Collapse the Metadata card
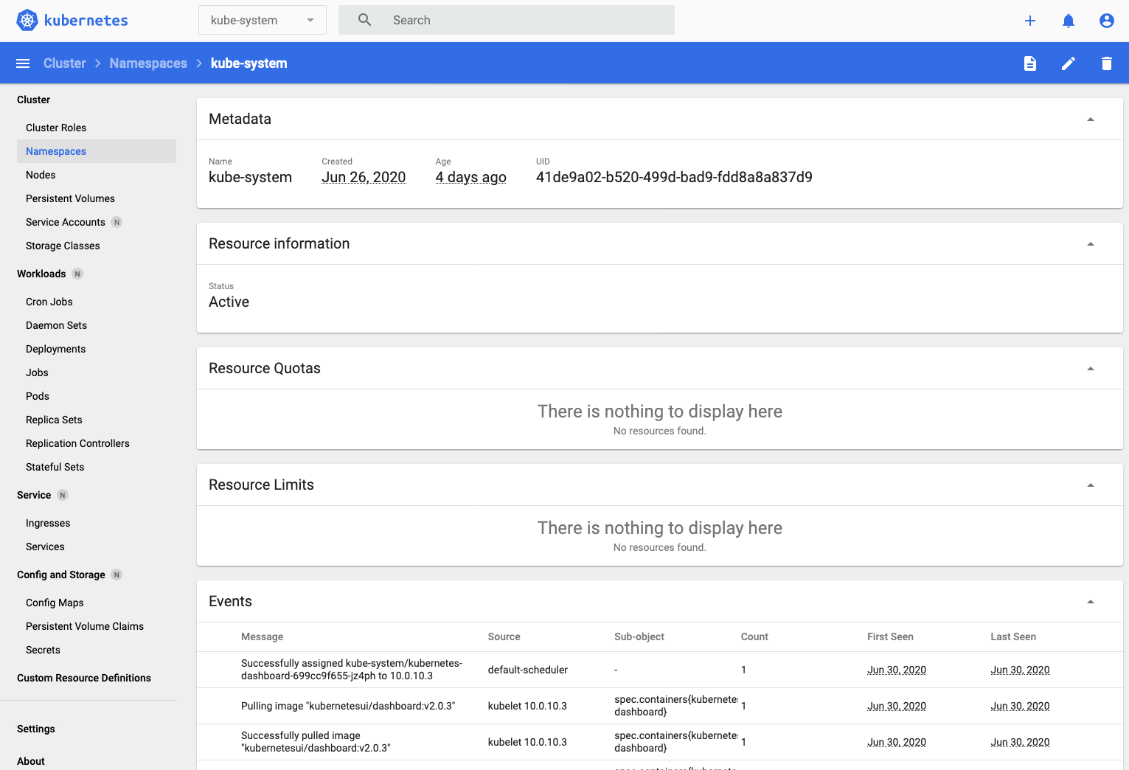This screenshot has width=1129, height=770. click(x=1091, y=119)
